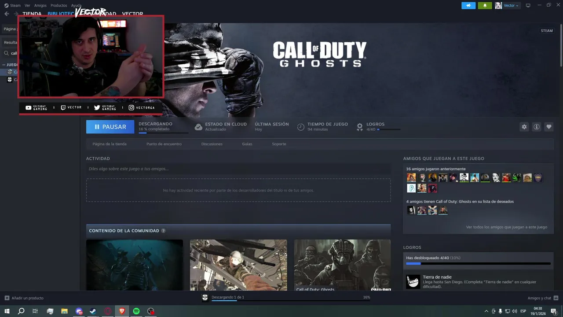Open the white-helmet soldier community thumbnail
This screenshot has width=563, height=317.
coord(238,265)
